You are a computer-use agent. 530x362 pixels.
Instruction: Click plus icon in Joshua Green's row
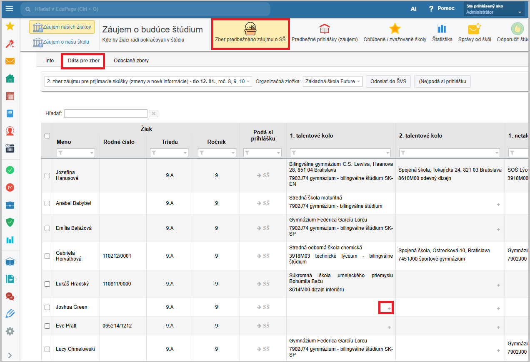coord(389,308)
